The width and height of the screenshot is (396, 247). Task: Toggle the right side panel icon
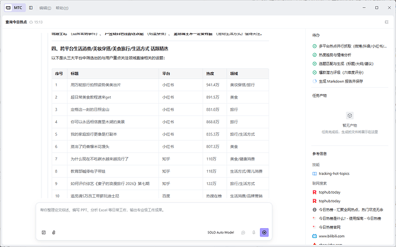(386, 22)
